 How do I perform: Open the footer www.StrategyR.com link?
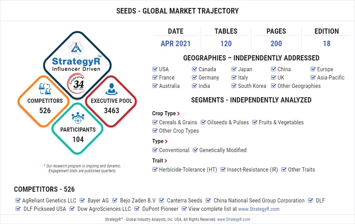pos(233,219)
